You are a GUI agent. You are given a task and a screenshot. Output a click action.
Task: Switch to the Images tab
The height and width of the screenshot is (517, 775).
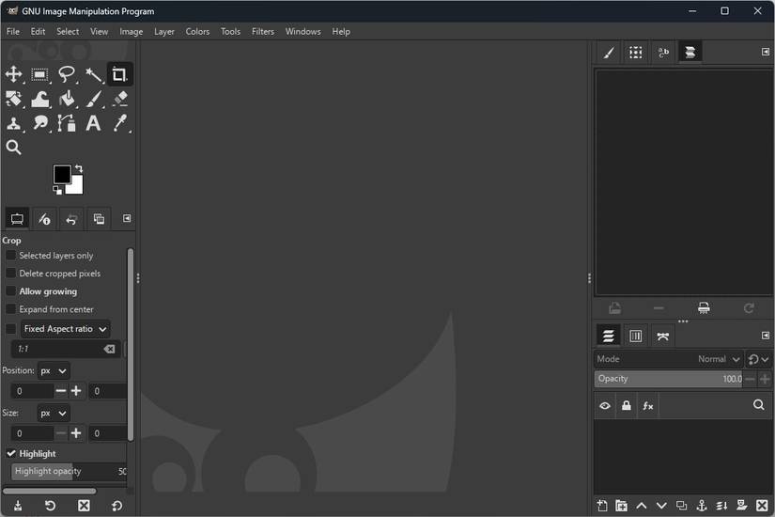(x=99, y=219)
